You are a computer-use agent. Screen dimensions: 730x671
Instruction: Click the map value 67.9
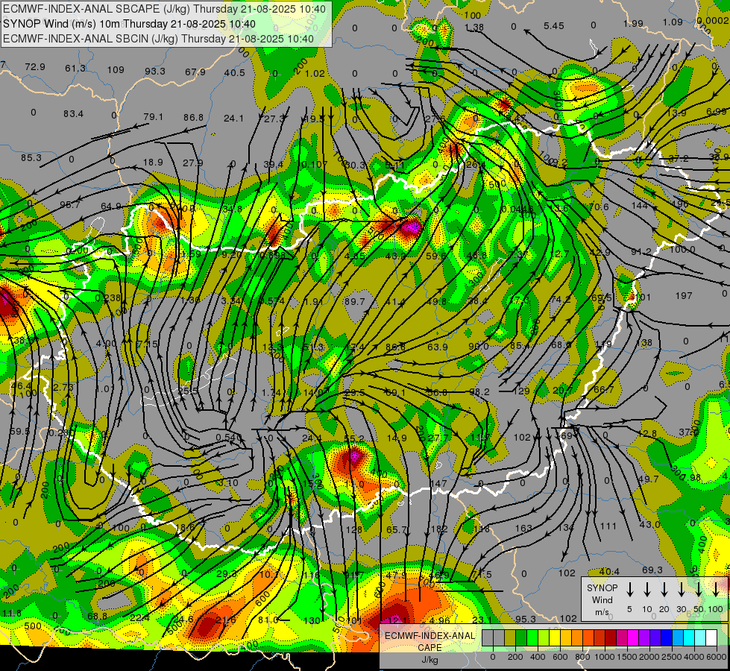pos(195,72)
